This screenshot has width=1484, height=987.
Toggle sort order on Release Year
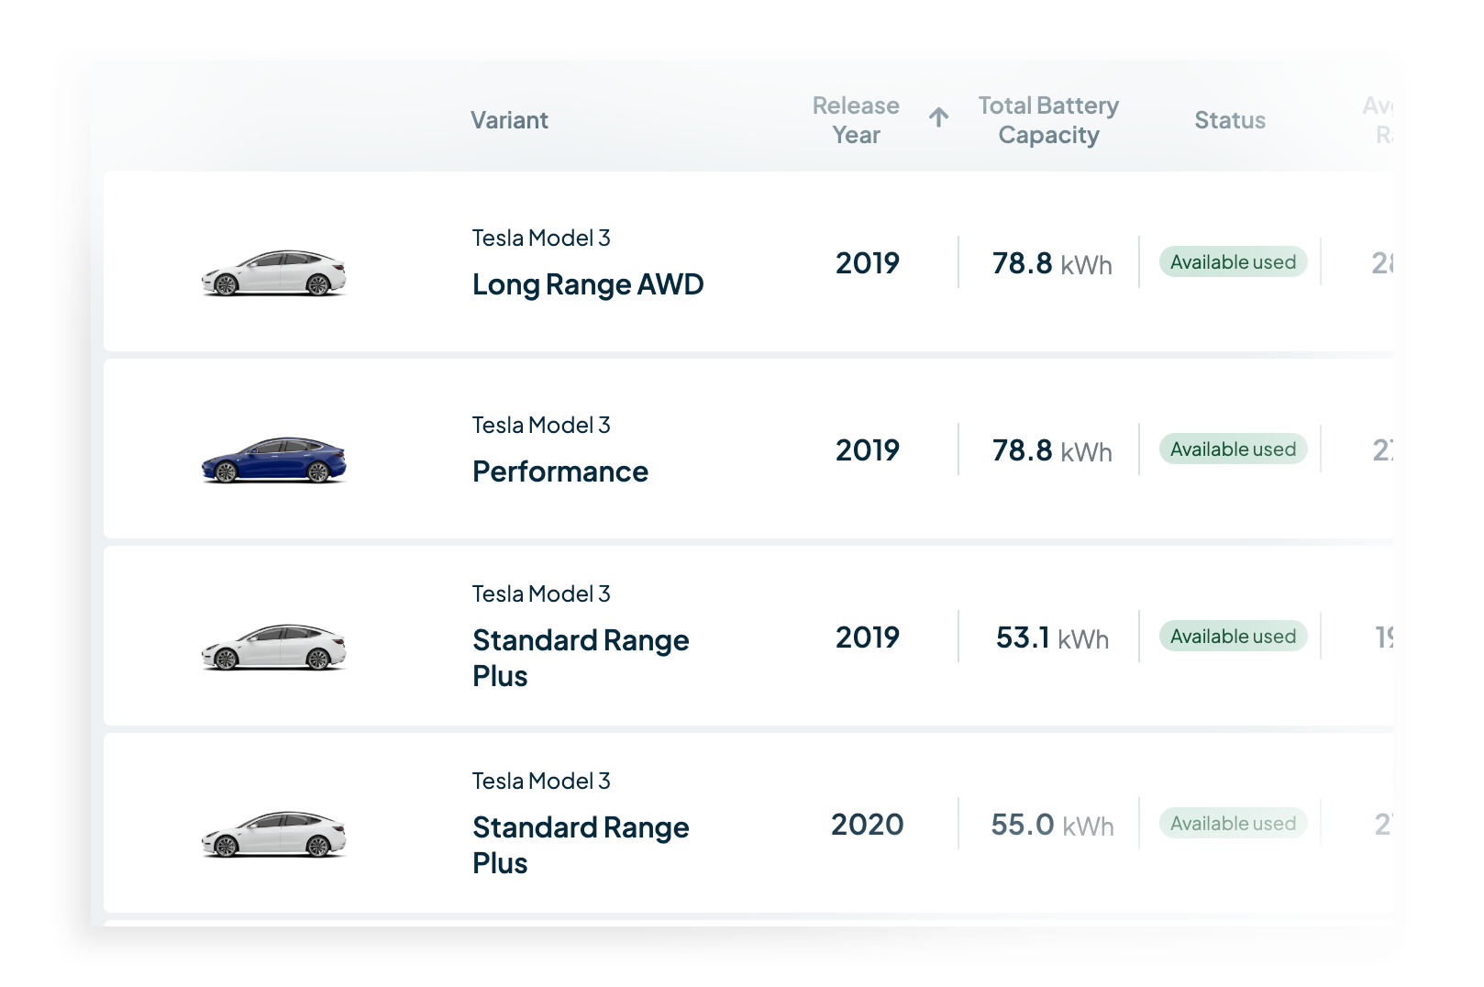coord(854,119)
